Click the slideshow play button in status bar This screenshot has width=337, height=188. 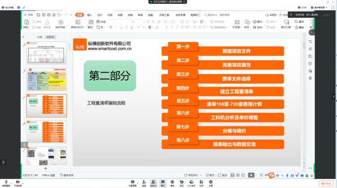pos(251,175)
